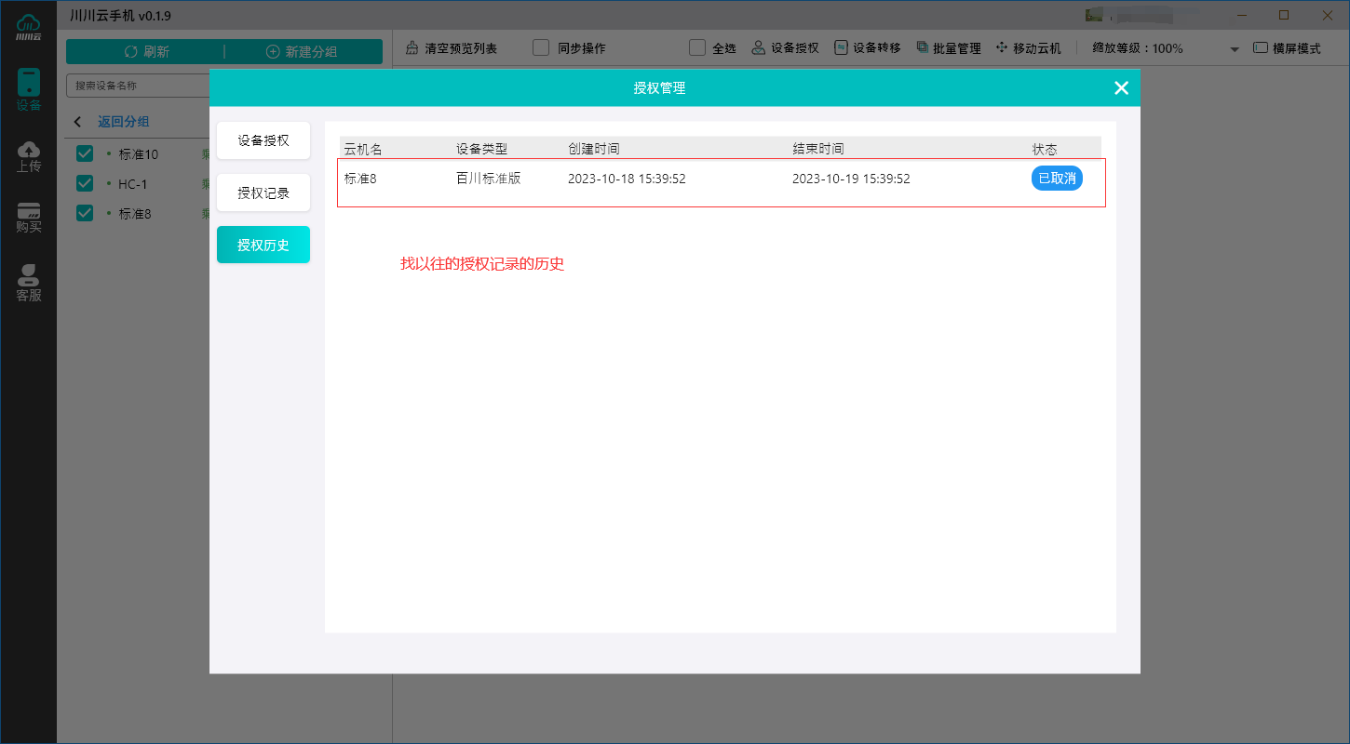
Task: Switch to the 授权记录 authorization records tab
Action: click(263, 193)
